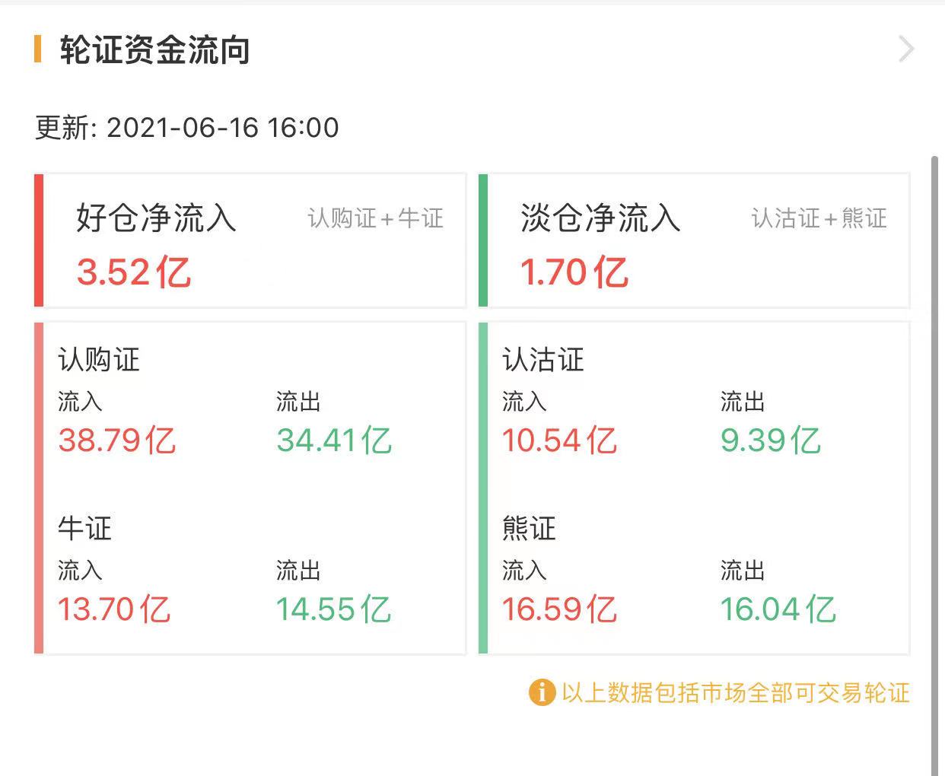
Task: Select the 淡仓净流入 card
Action: tap(695, 240)
